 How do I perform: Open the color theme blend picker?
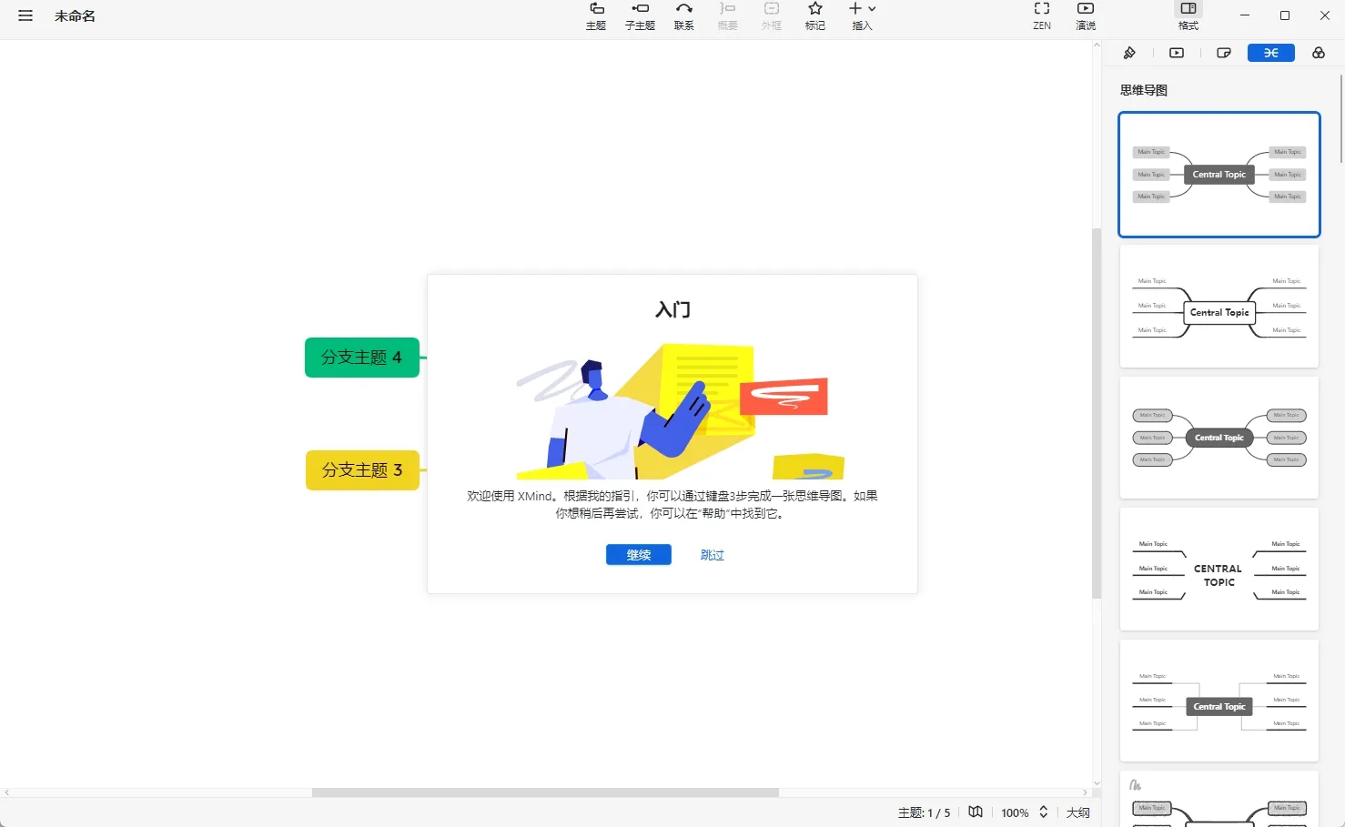click(1318, 53)
